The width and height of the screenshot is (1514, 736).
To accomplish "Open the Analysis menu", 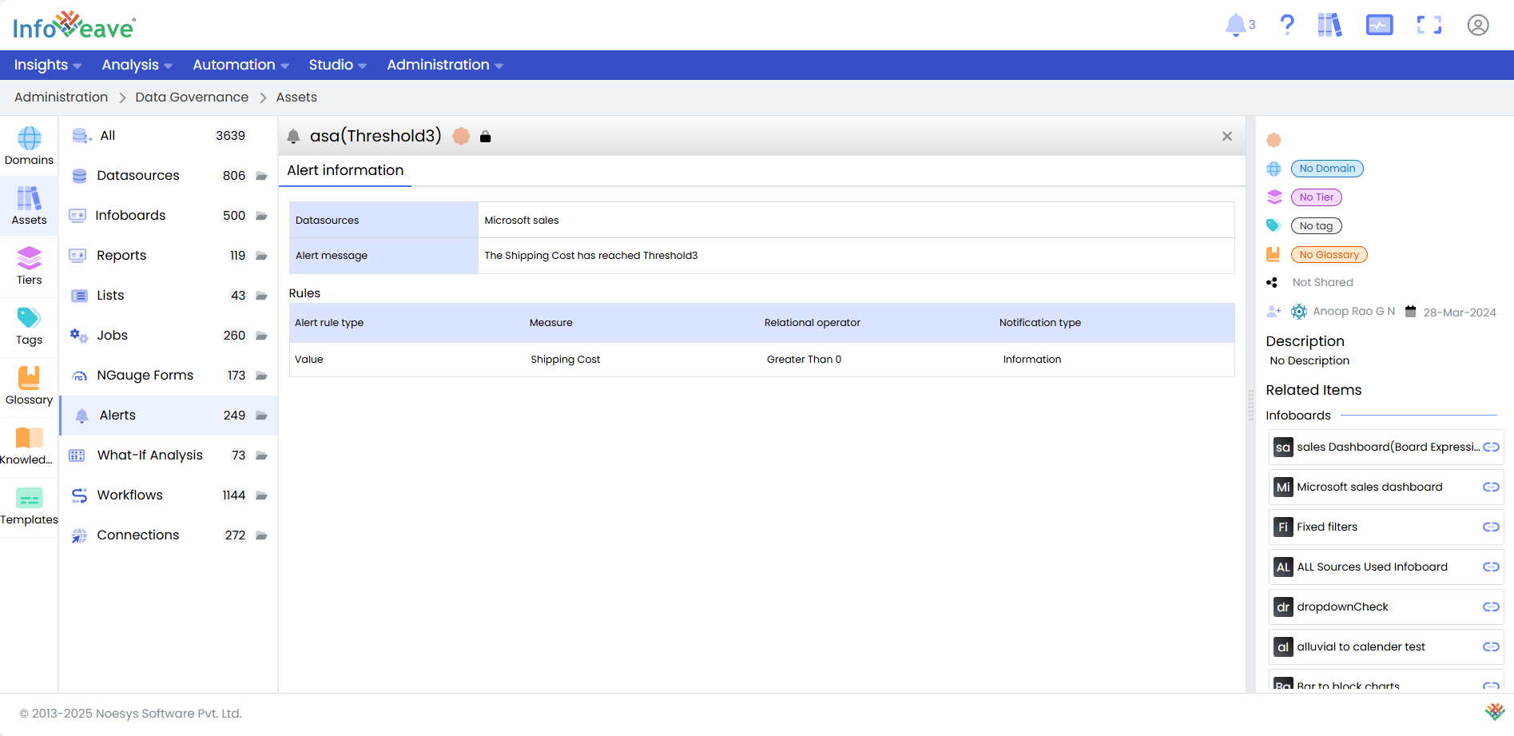I will 137,65.
